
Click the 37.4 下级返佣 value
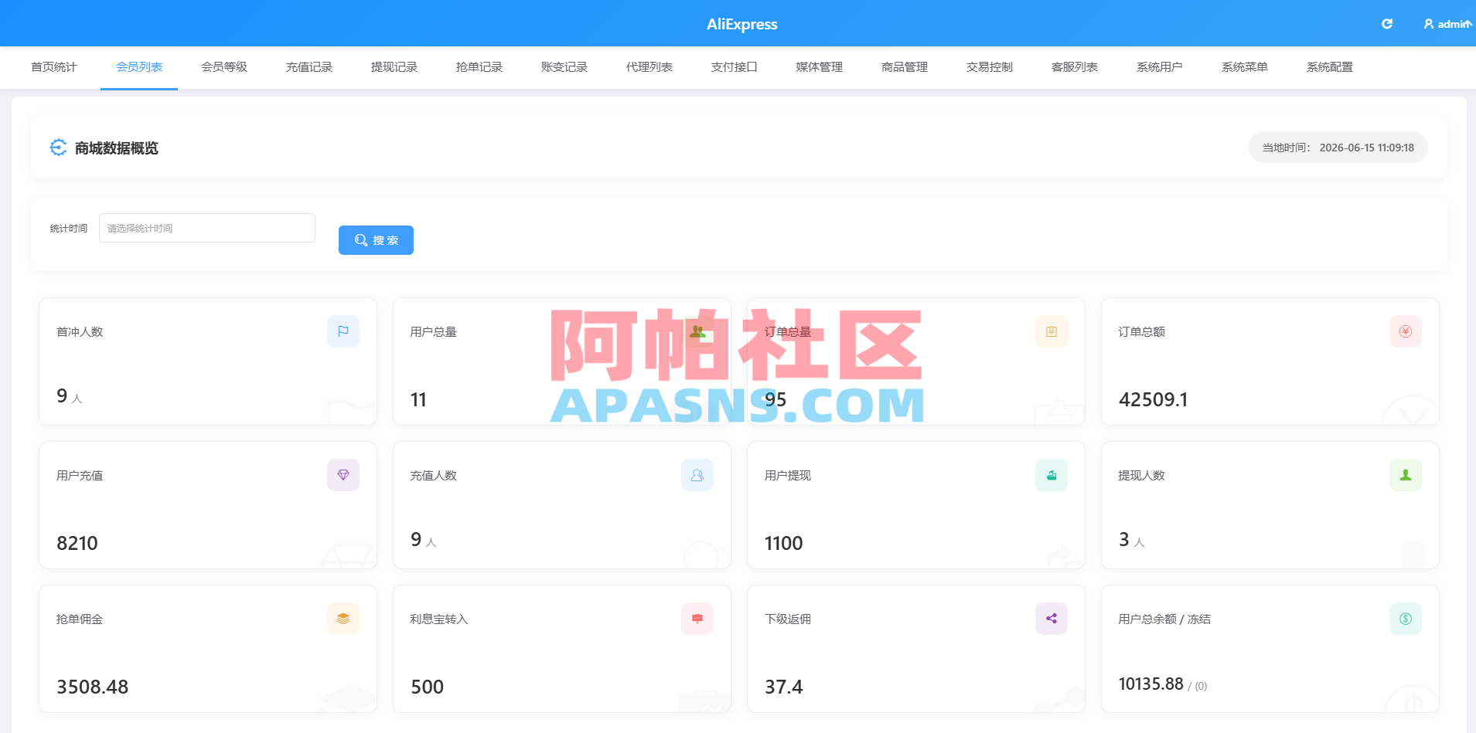[x=783, y=687]
